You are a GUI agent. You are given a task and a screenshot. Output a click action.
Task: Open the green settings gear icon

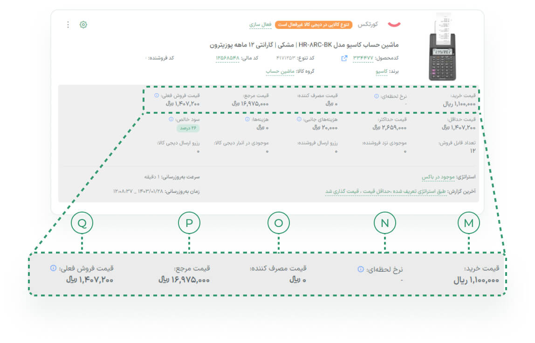(83, 25)
